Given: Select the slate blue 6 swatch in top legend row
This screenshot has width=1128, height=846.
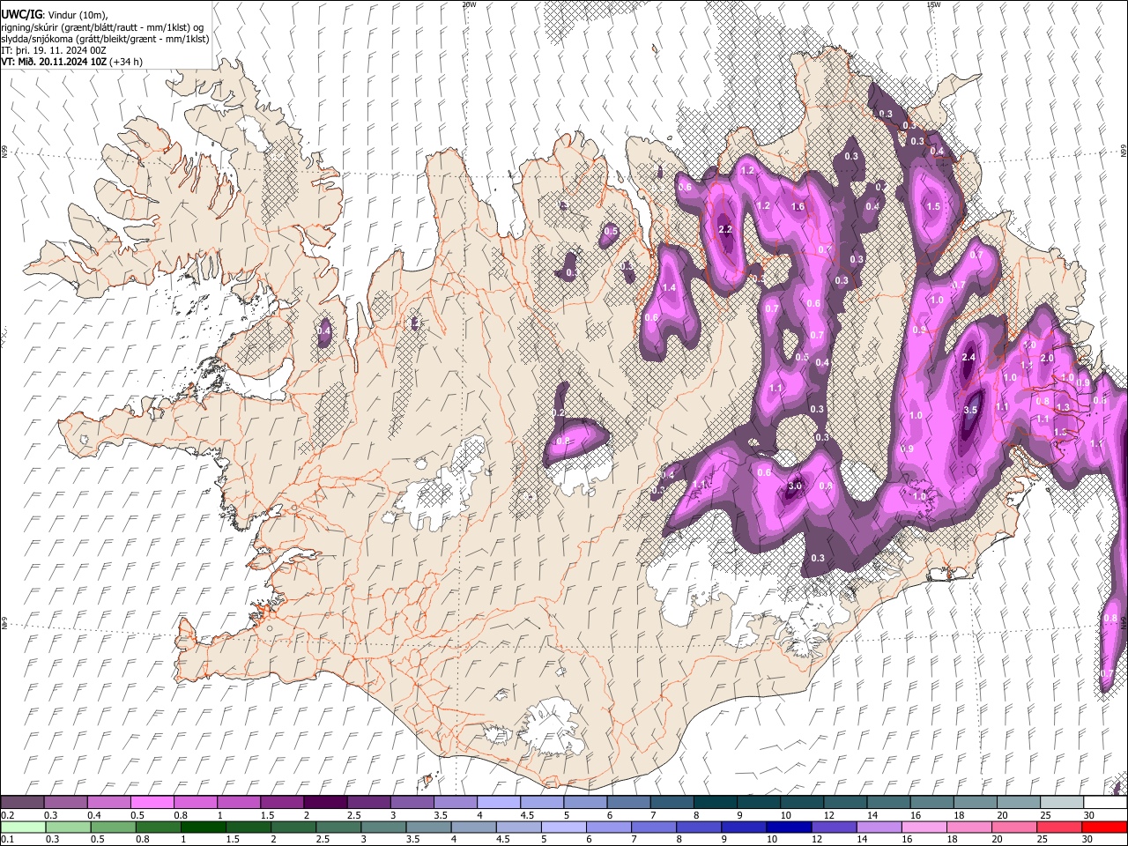Looking at the screenshot, I should point(629,802).
